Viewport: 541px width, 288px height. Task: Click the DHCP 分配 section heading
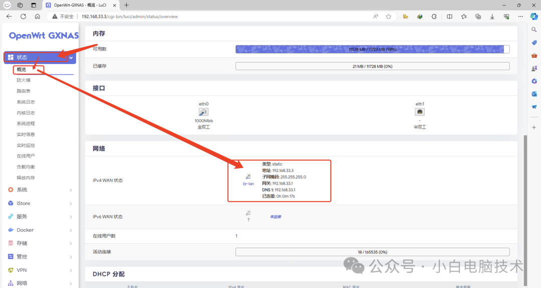pyautogui.click(x=108, y=274)
